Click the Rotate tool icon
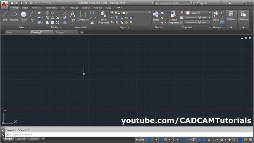Viewport: 254px width, 143px height. coord(52,13)
